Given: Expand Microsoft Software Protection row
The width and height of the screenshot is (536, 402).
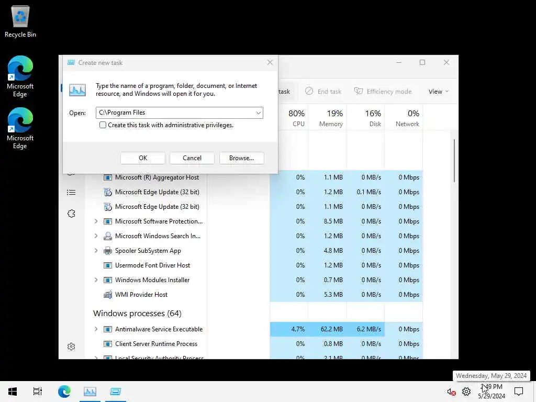Looking at the screenshot, I should (96, 221).
